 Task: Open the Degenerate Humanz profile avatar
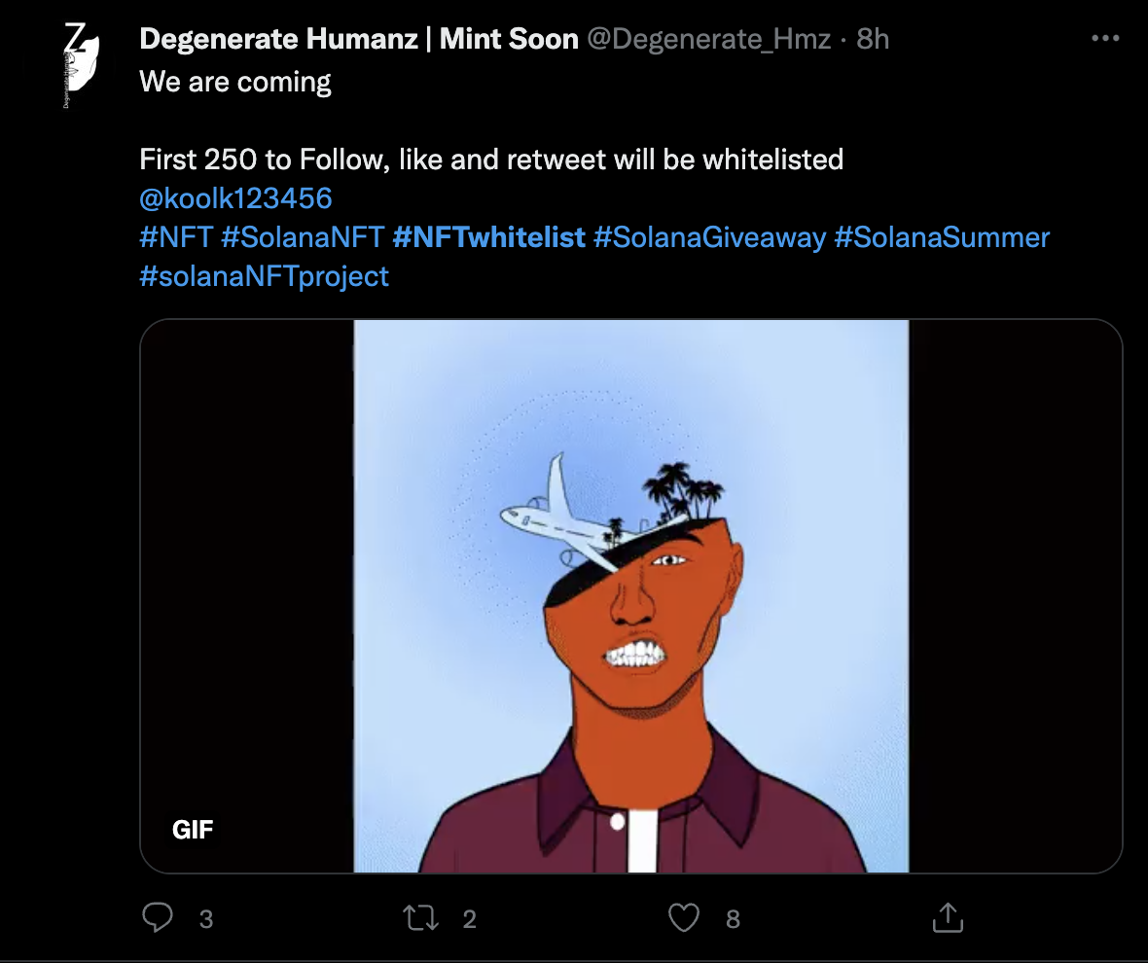[x=82, y=65]
